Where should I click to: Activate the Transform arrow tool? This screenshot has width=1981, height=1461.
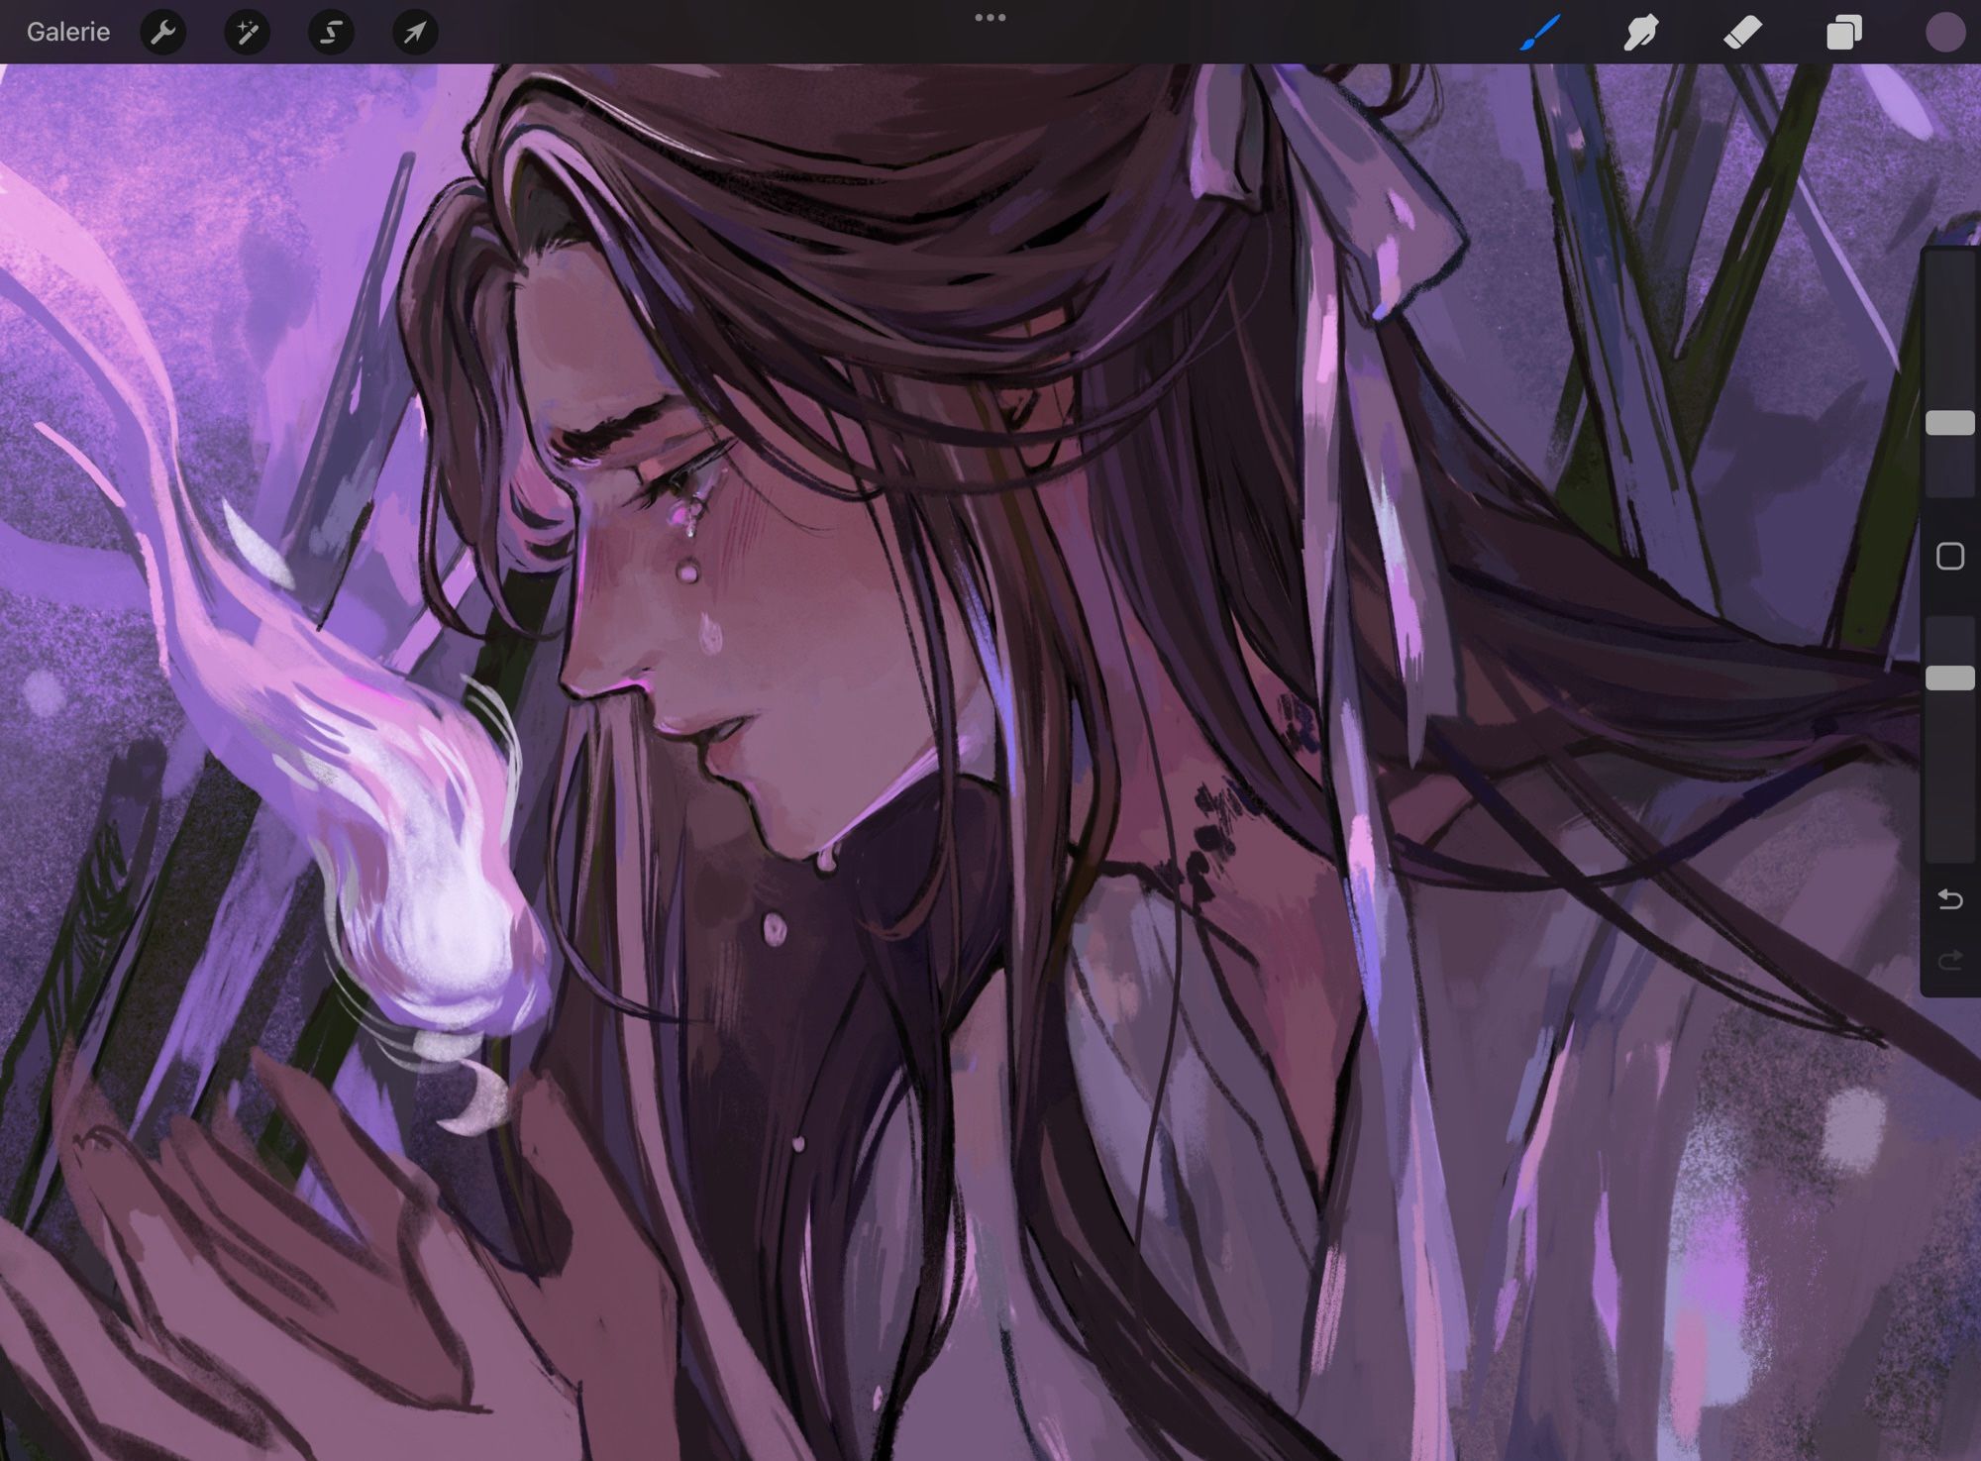[x=415, y=33]
